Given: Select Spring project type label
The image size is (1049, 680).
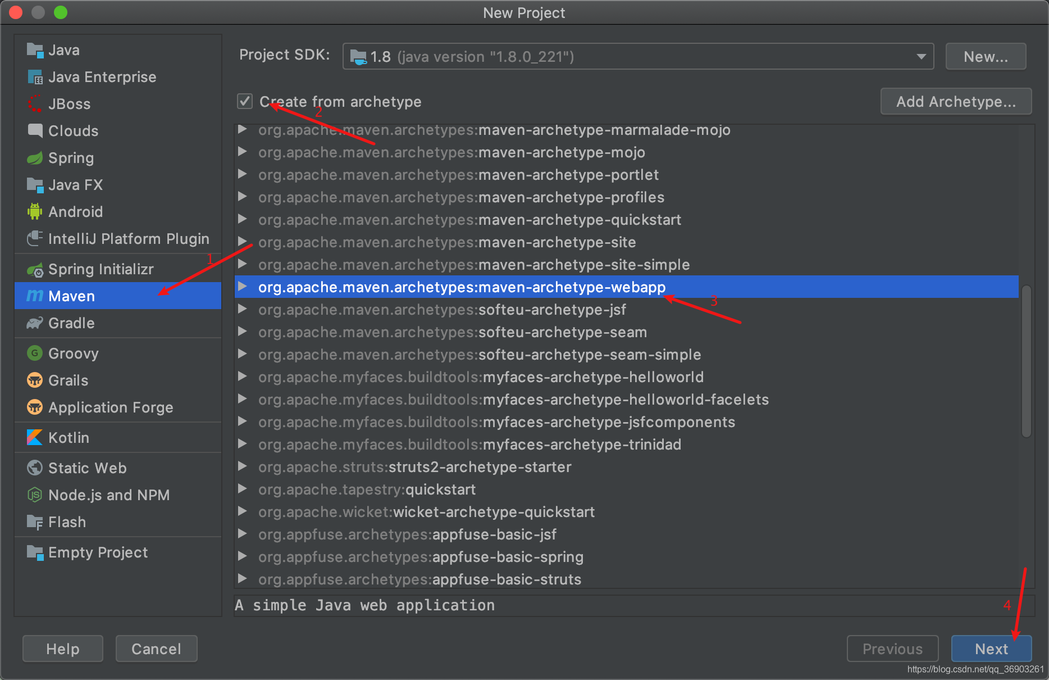Looking at the screenshot, I should tap(71, 158).
